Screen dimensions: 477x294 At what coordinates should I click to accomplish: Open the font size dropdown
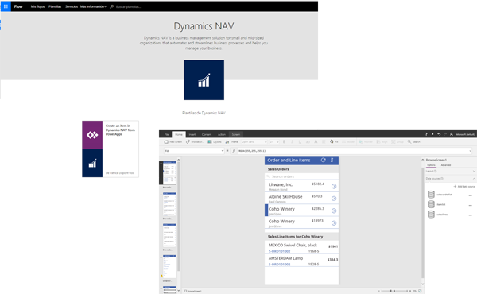(x=274, y=142)
